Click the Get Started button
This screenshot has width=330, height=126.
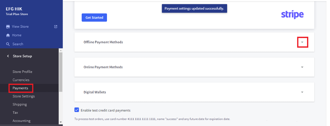coord(94,18)
